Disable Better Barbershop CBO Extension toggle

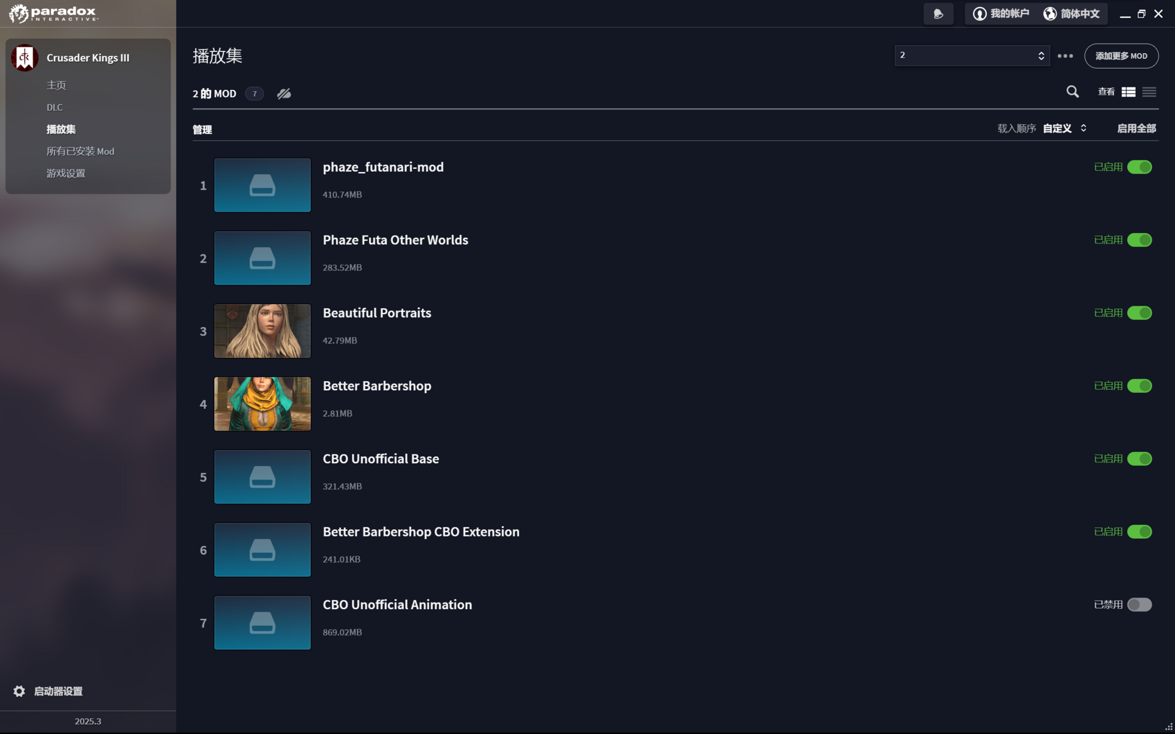(x=1140, y=532)
